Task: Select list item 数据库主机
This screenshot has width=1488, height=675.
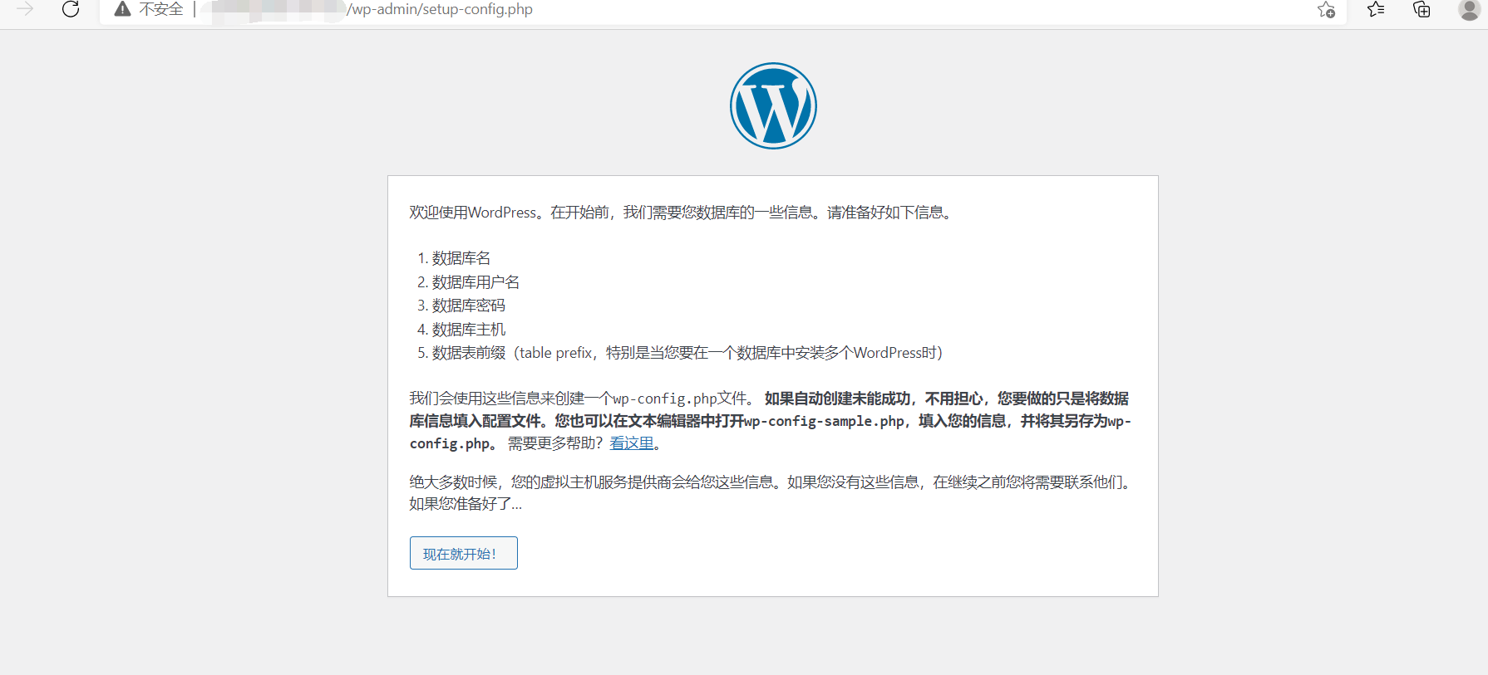Action: click(469, 330)
